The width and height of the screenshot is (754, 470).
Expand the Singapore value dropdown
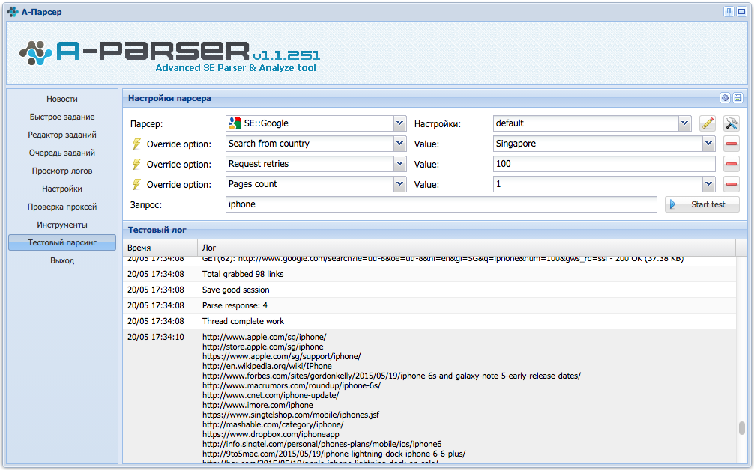click(x=708, y=144)
